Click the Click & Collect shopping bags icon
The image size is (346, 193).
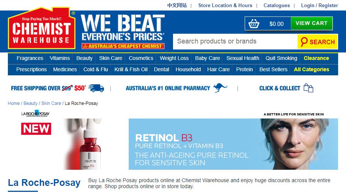pyautogui.click(x=308, y=88)
